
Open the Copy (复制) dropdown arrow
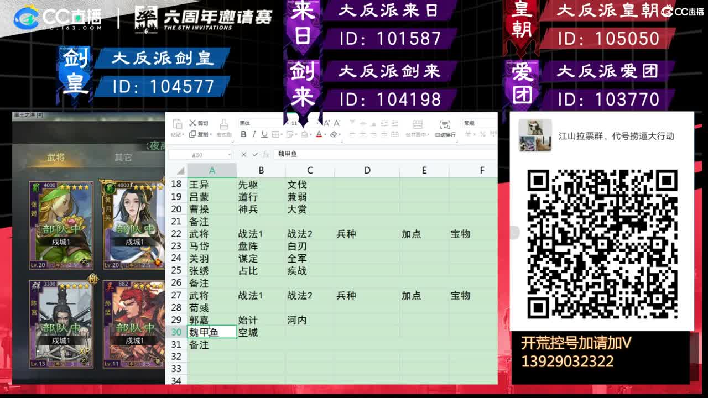coord(211,135)
